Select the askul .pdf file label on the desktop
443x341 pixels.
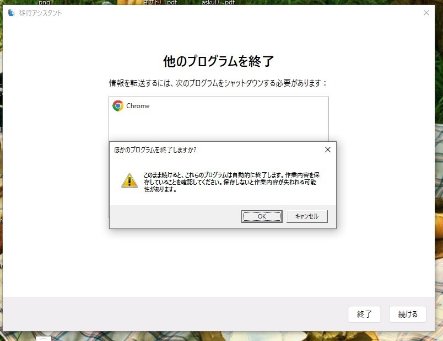point(218,2)
